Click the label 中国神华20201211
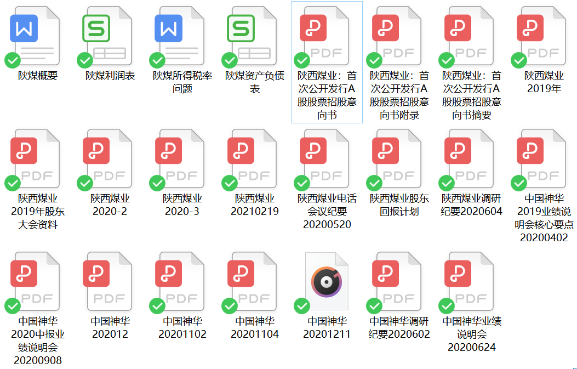This screenshot has width=577, height=369. [327, 328]
